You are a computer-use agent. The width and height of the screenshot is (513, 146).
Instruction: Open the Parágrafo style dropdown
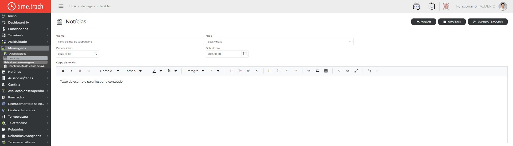(195, 71)
